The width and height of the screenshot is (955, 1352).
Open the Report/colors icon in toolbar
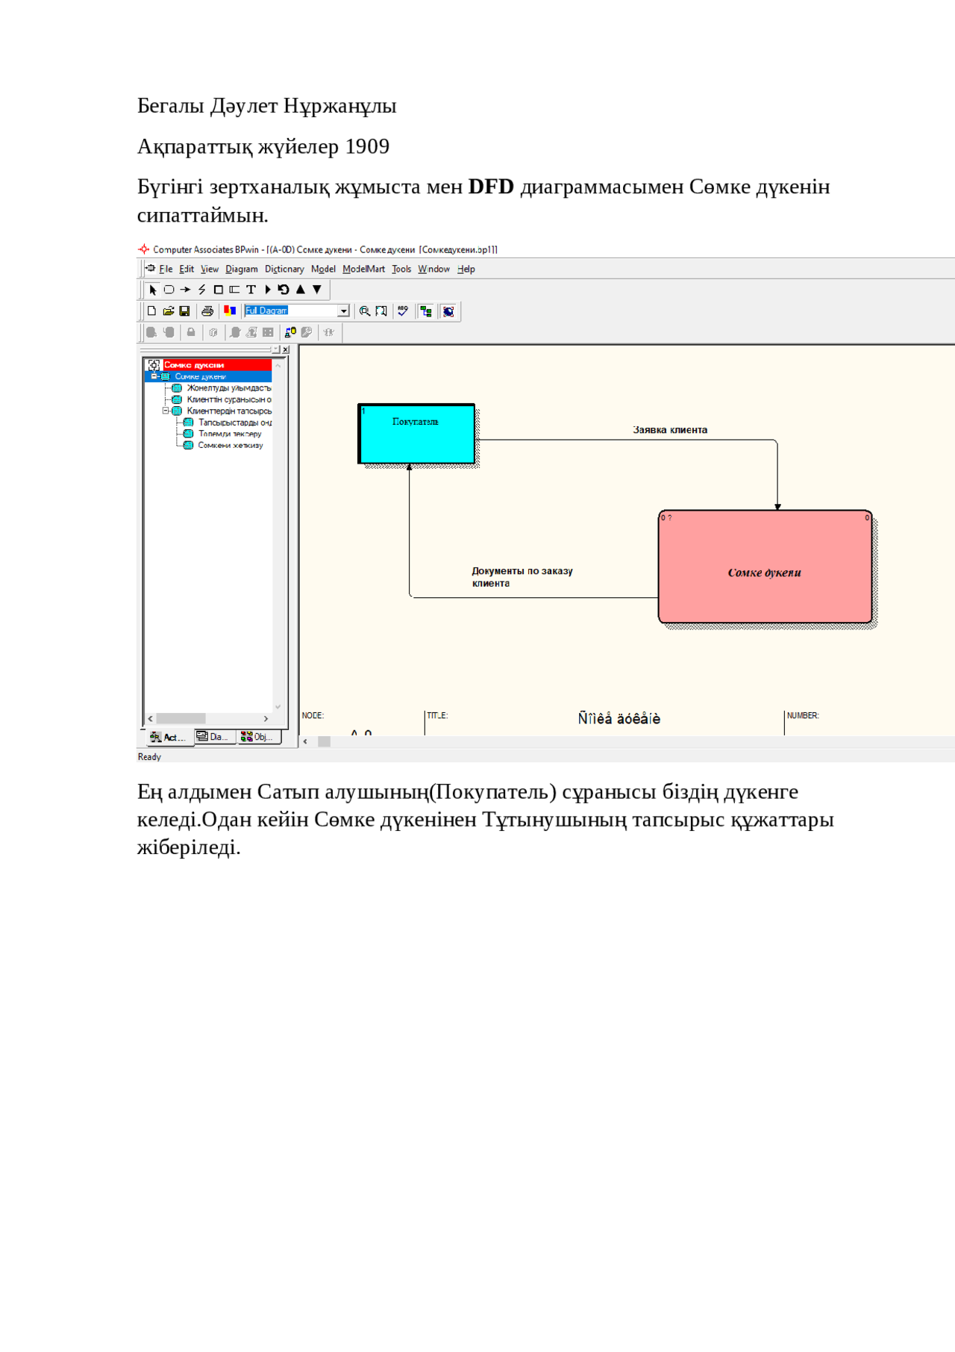(230, 311)
